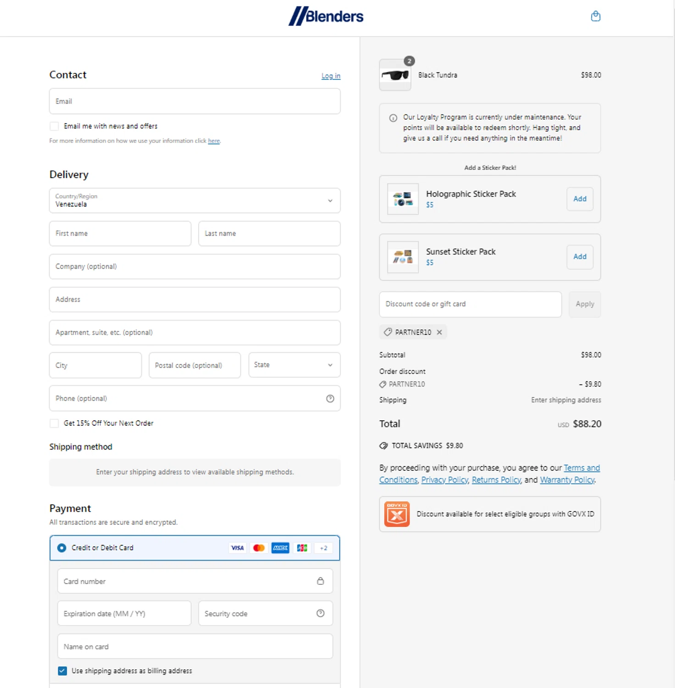
Task: Focus the Email input field
Action: tap(195, 101)
